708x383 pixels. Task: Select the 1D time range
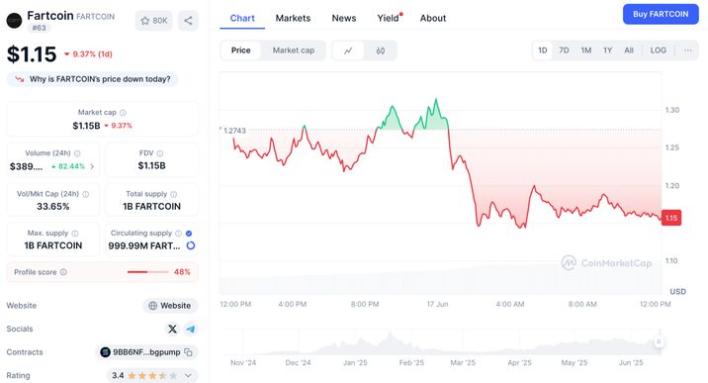[542, 50]
